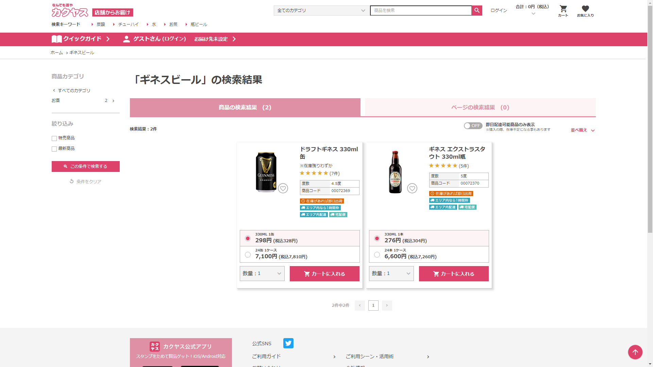This screenshot has width=653, height=367.
Task: Click the magnifier search button
Action: click(x=477, y=11)
